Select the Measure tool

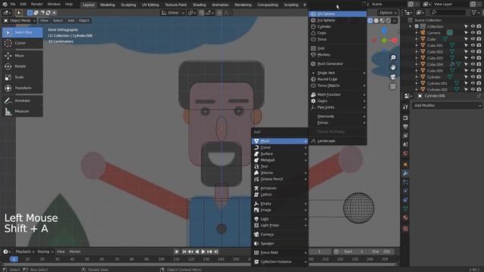[x=22, y=111]
